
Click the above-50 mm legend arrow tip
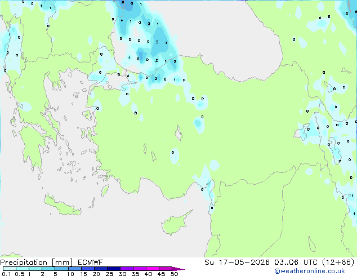click(179, 269)
